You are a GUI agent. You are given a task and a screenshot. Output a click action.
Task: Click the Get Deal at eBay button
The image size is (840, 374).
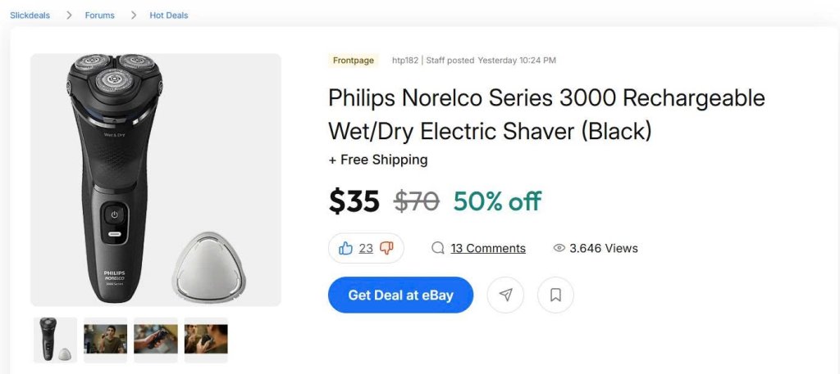(x=400, y=295)
